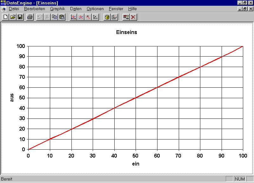The image size is (254, 183).
Task: Click the red X delete icon
Action: point(133,17)
